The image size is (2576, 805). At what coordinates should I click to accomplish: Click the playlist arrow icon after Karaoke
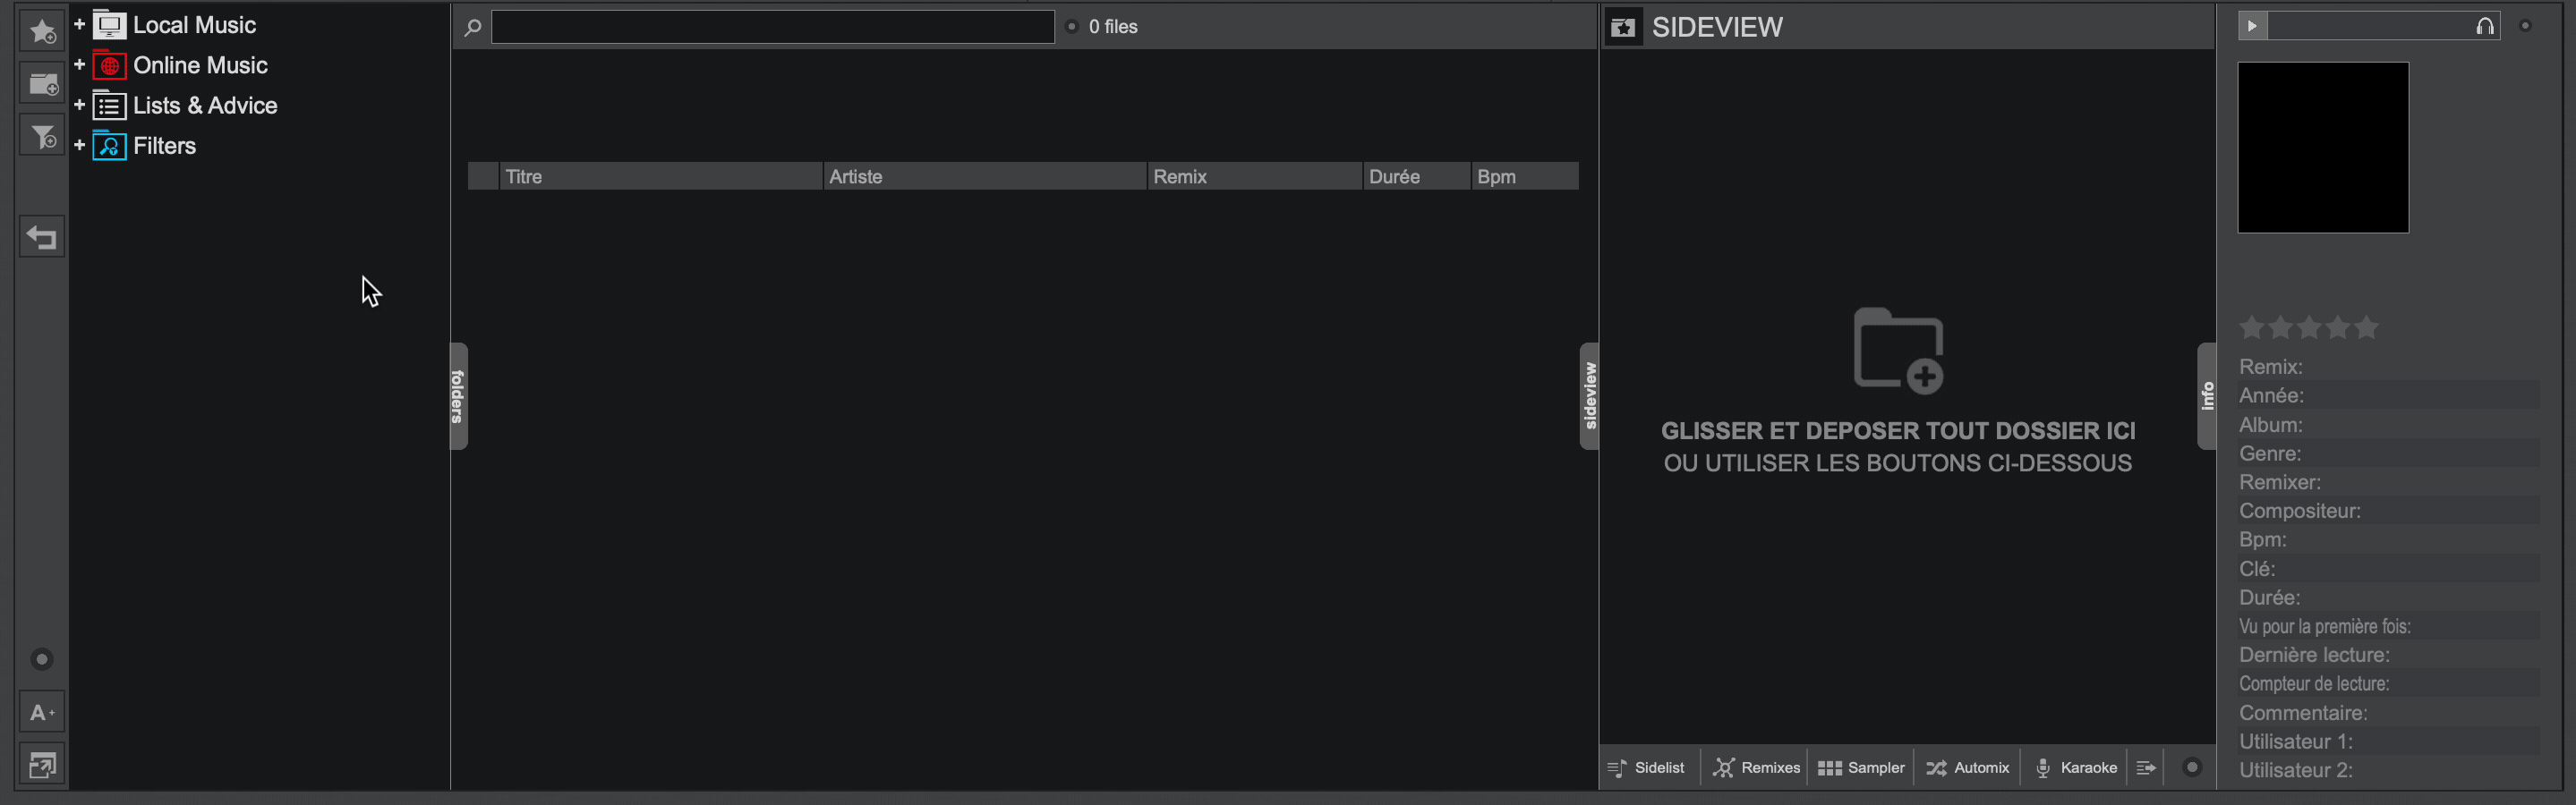pos(2146,768)
